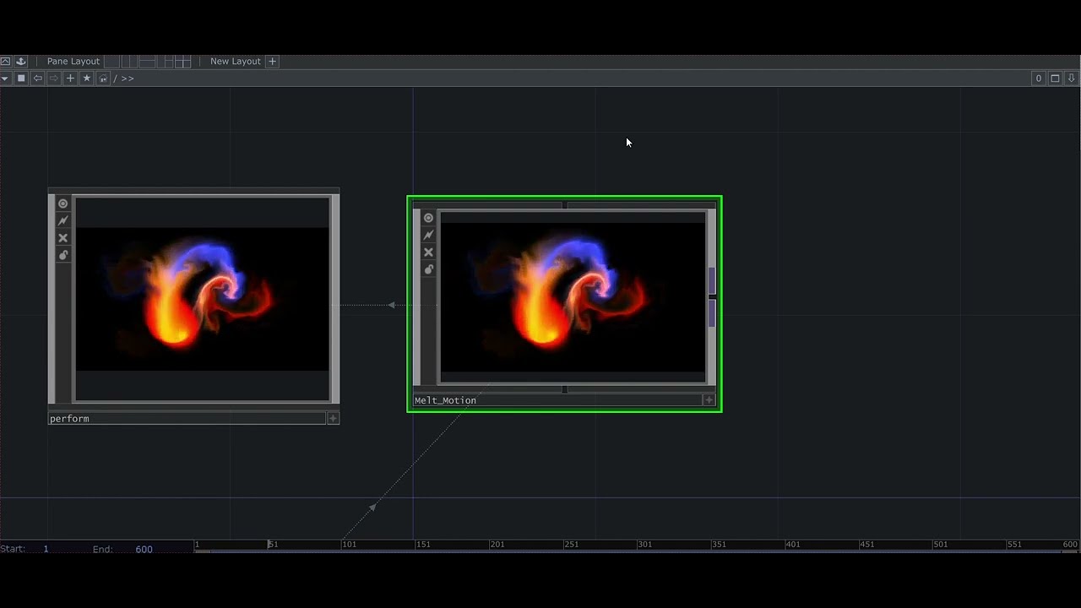The height and width of the screenshot is (608, 1081).
Task: Add a new layout with plus button
Action: point(272,61)
